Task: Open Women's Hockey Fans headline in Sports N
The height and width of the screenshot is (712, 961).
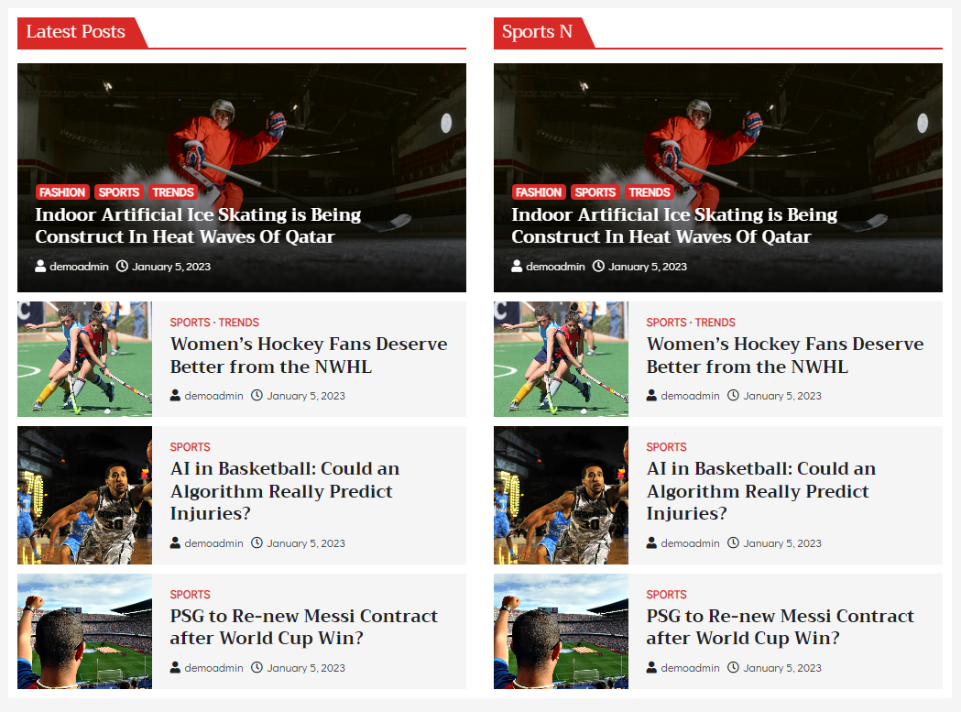Action: [x=785, y=355]
